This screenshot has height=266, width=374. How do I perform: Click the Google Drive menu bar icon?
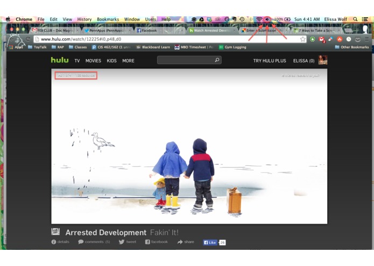(x=202, y=19)
